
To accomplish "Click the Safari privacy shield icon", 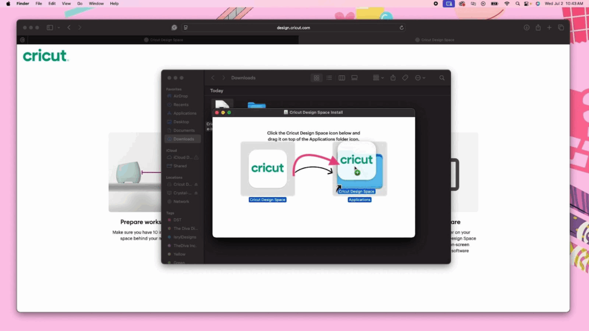I will (174, 28).
